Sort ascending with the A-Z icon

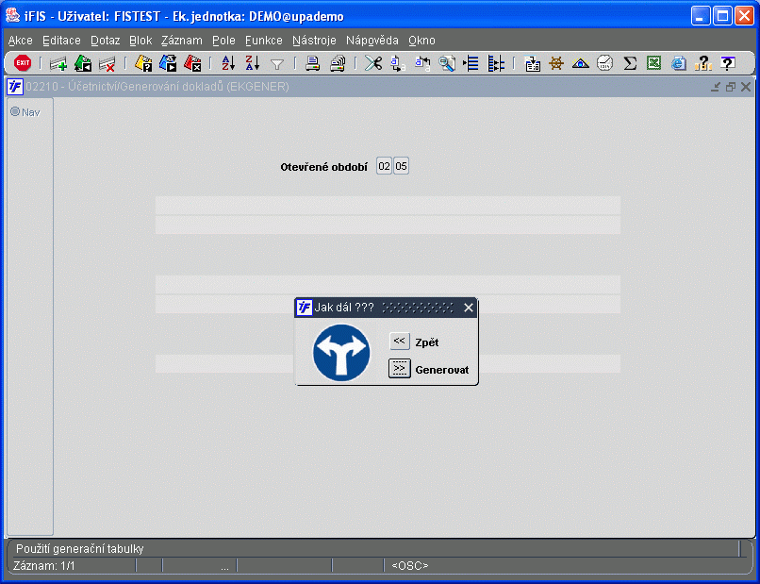228,63
